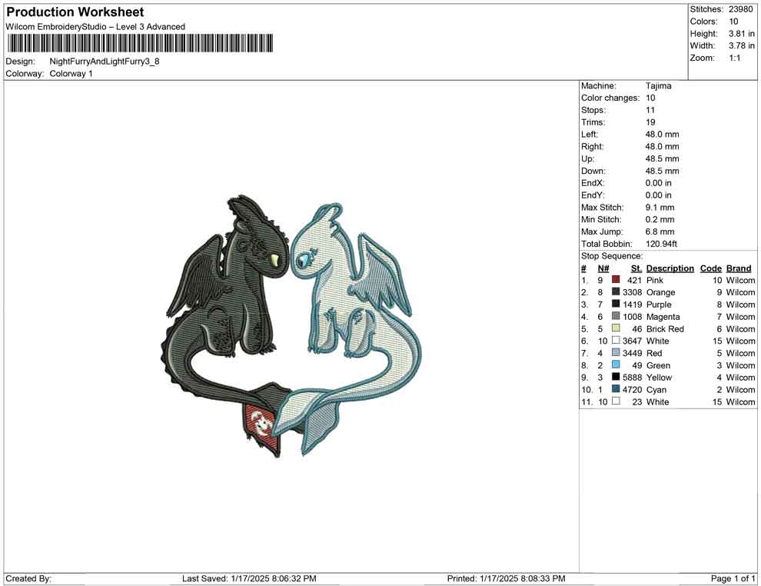Select the light blue-gray swatch beside 3449 Red

(616, 352)
